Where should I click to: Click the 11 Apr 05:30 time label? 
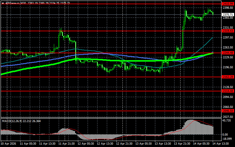(28, 144)
